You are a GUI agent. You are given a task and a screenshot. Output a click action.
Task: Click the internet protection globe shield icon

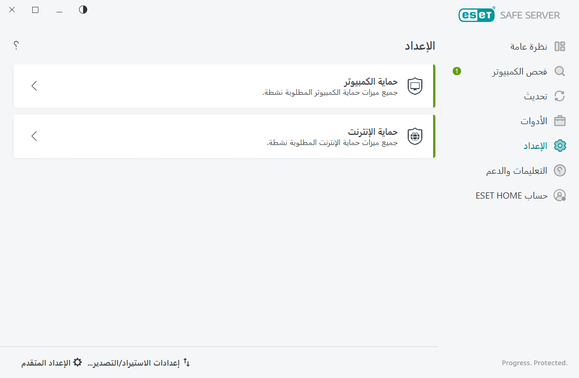[414, 136]
